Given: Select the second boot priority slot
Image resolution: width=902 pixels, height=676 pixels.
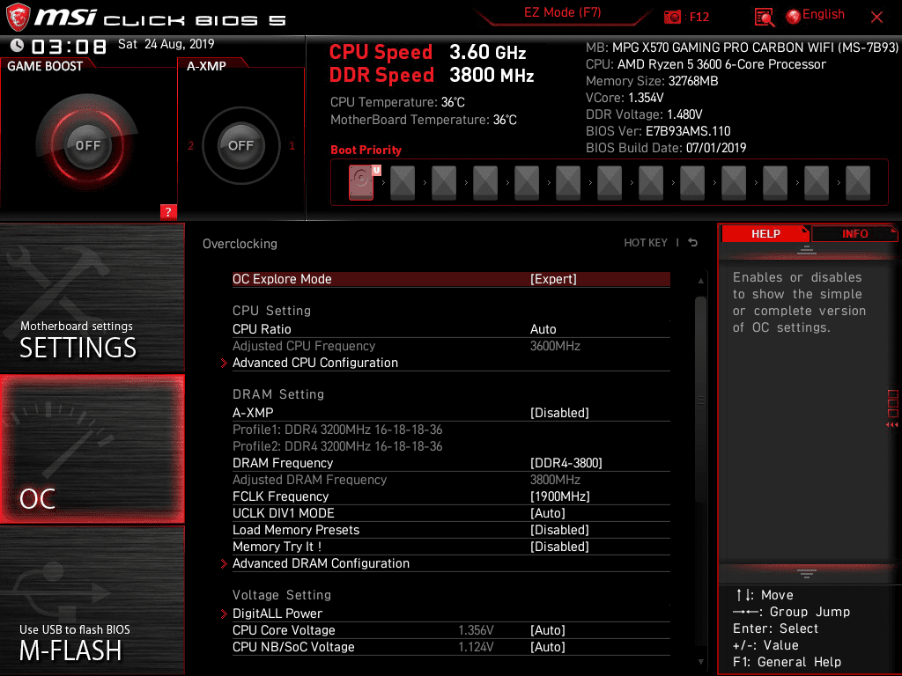Looking at the screenshot, I should 403,182.
